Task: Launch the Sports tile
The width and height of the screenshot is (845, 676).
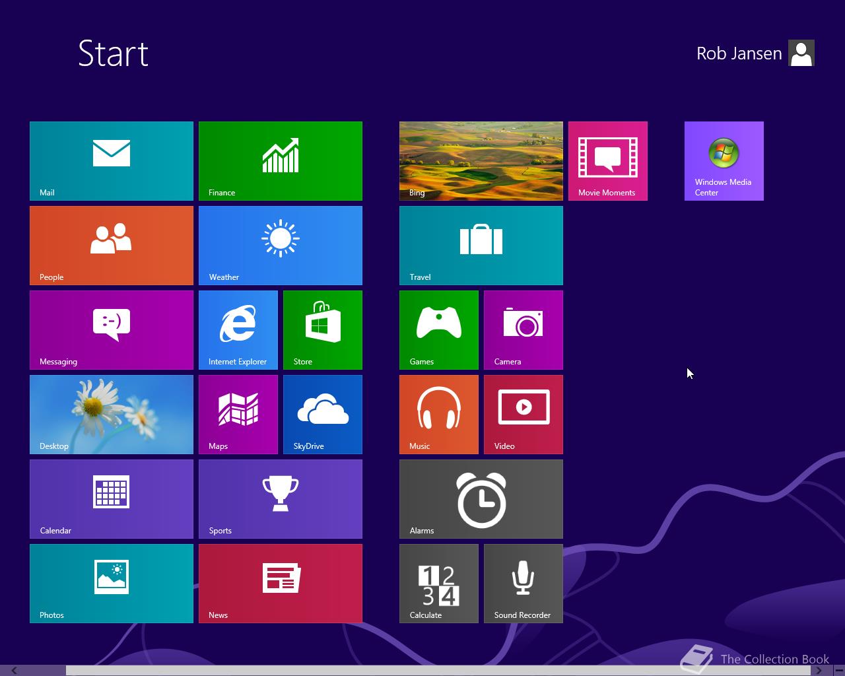Action: click(x=281, y=499)
